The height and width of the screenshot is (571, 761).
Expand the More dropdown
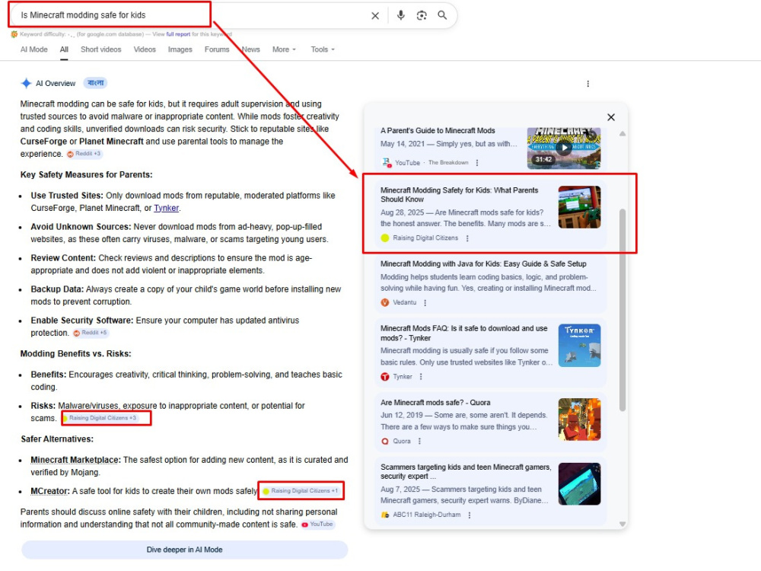point(284,49)
